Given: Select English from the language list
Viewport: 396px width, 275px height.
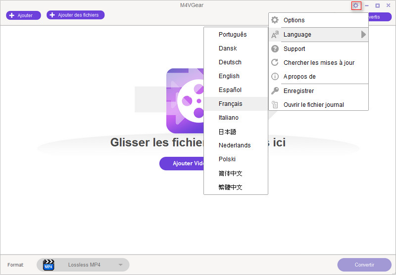Looking at the screenshot, I should (x=229, y=76).
